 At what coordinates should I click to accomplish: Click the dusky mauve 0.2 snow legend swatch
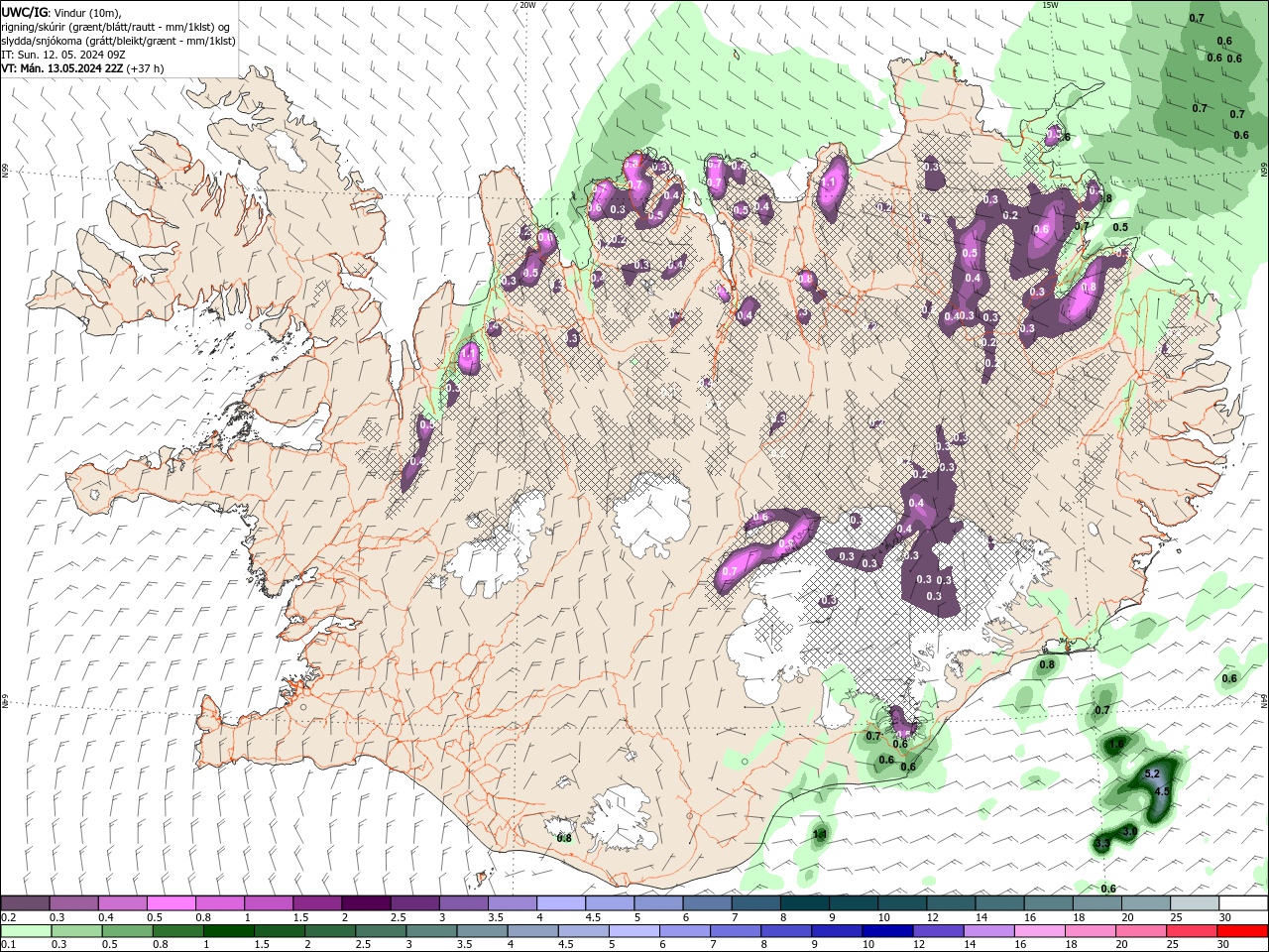click(x=25, y=903)
